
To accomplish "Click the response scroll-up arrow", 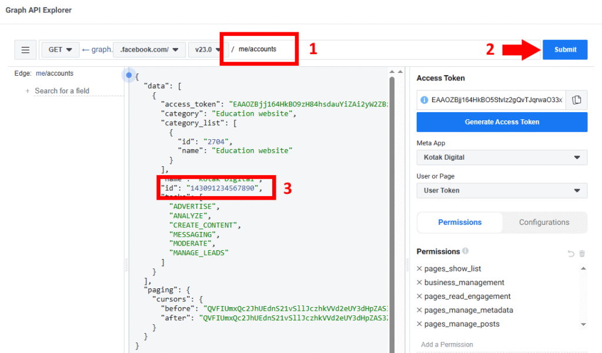I will click(392, 72).
